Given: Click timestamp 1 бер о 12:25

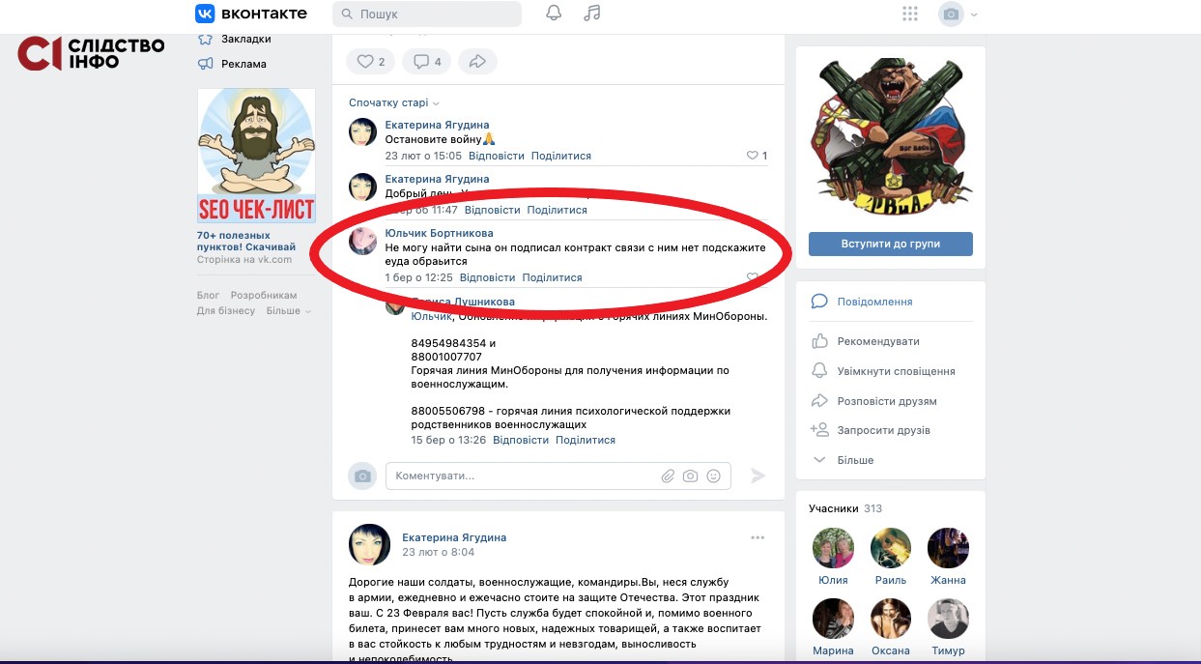Looking at the screenshot, I should coord(418,277).
